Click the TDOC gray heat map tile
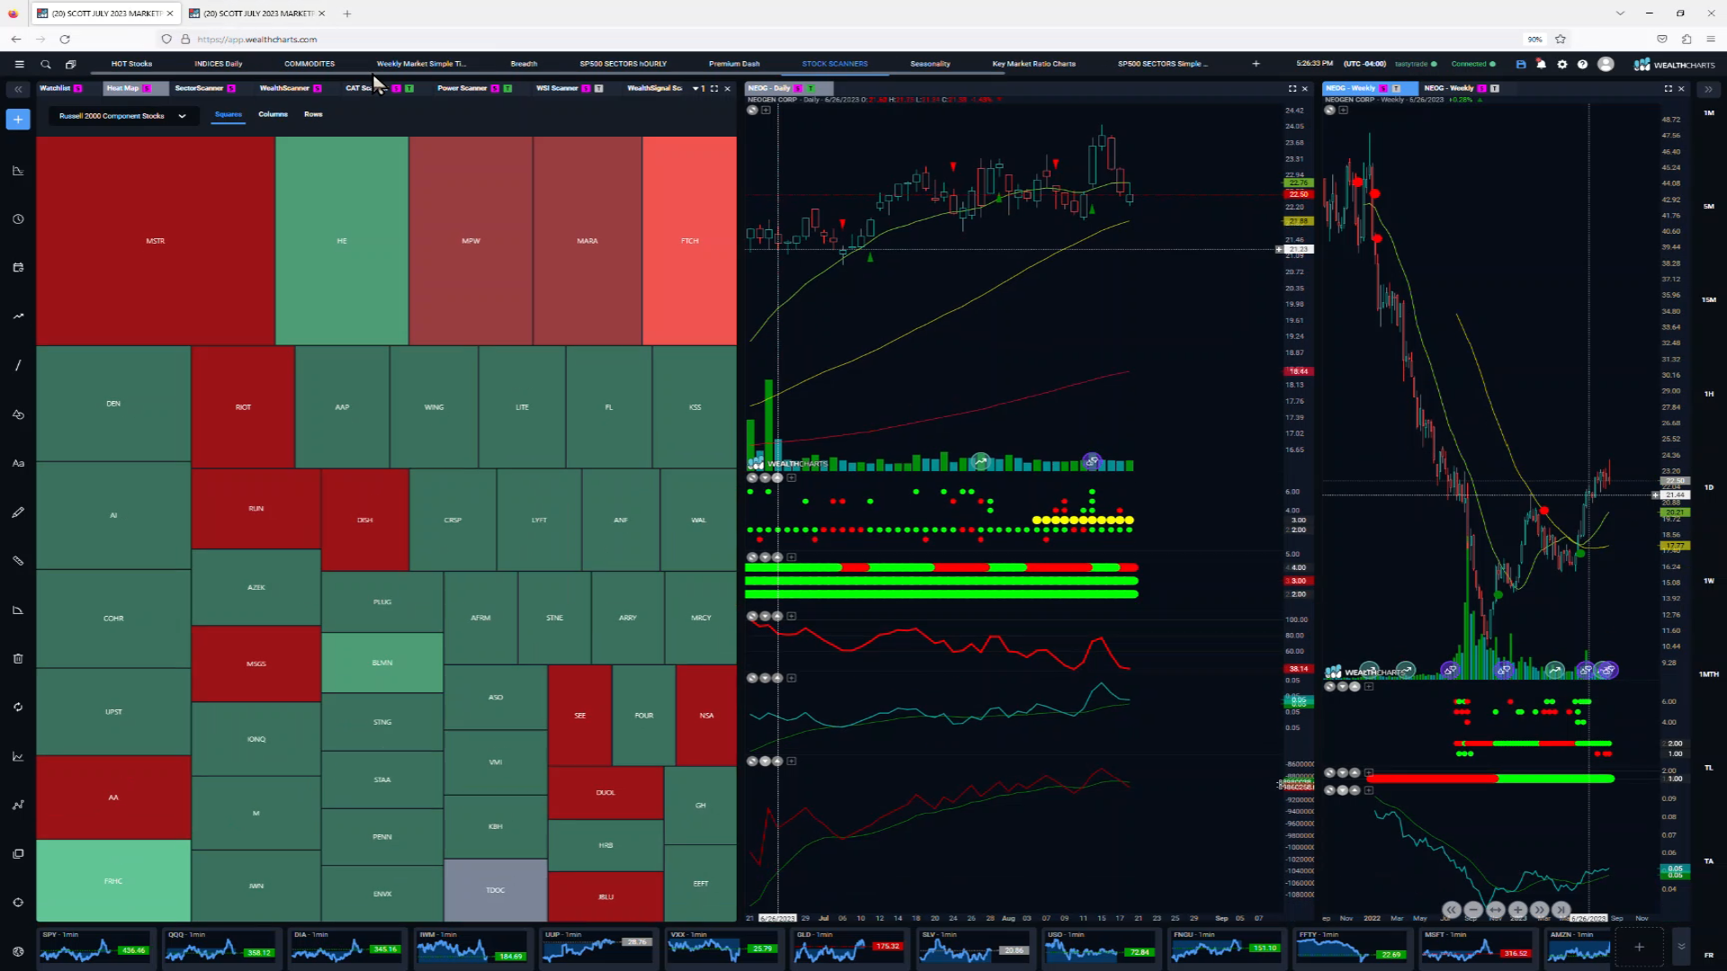This screenshot has height=971, width=1727. click(x=496, y=890)
